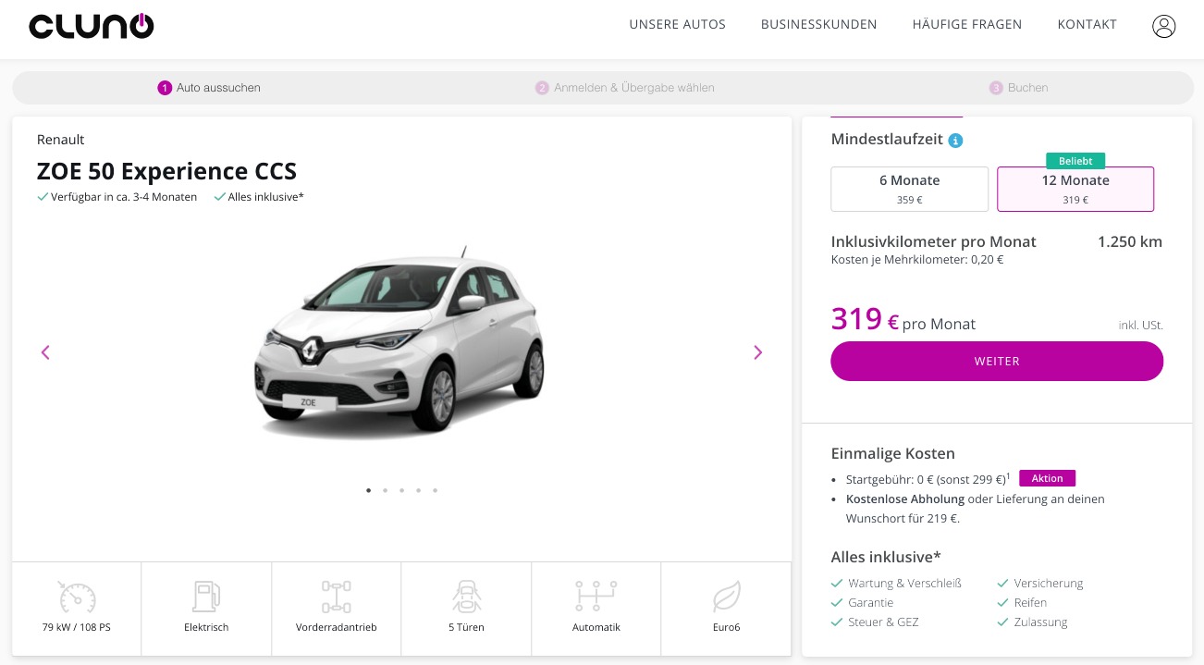The width and height of the screenshot is (1204, 665).
Task: Open Häufige Fragen page
Action: [x=967, y=25]
